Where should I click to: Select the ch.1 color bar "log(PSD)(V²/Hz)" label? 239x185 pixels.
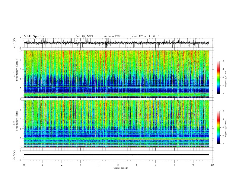click(x=226, y=79)
